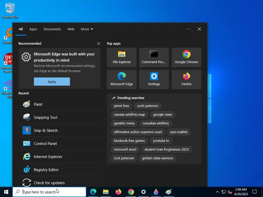The image size is (263, 197).
Task: Switch to the Documents tab
Action: click(x=52, y=29)
